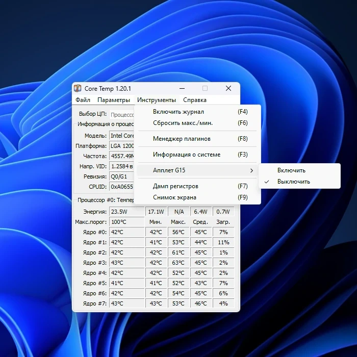The image size is (357, 357).
Task: Click the Core Temp app icon in title bar
Action: (78, 88)
